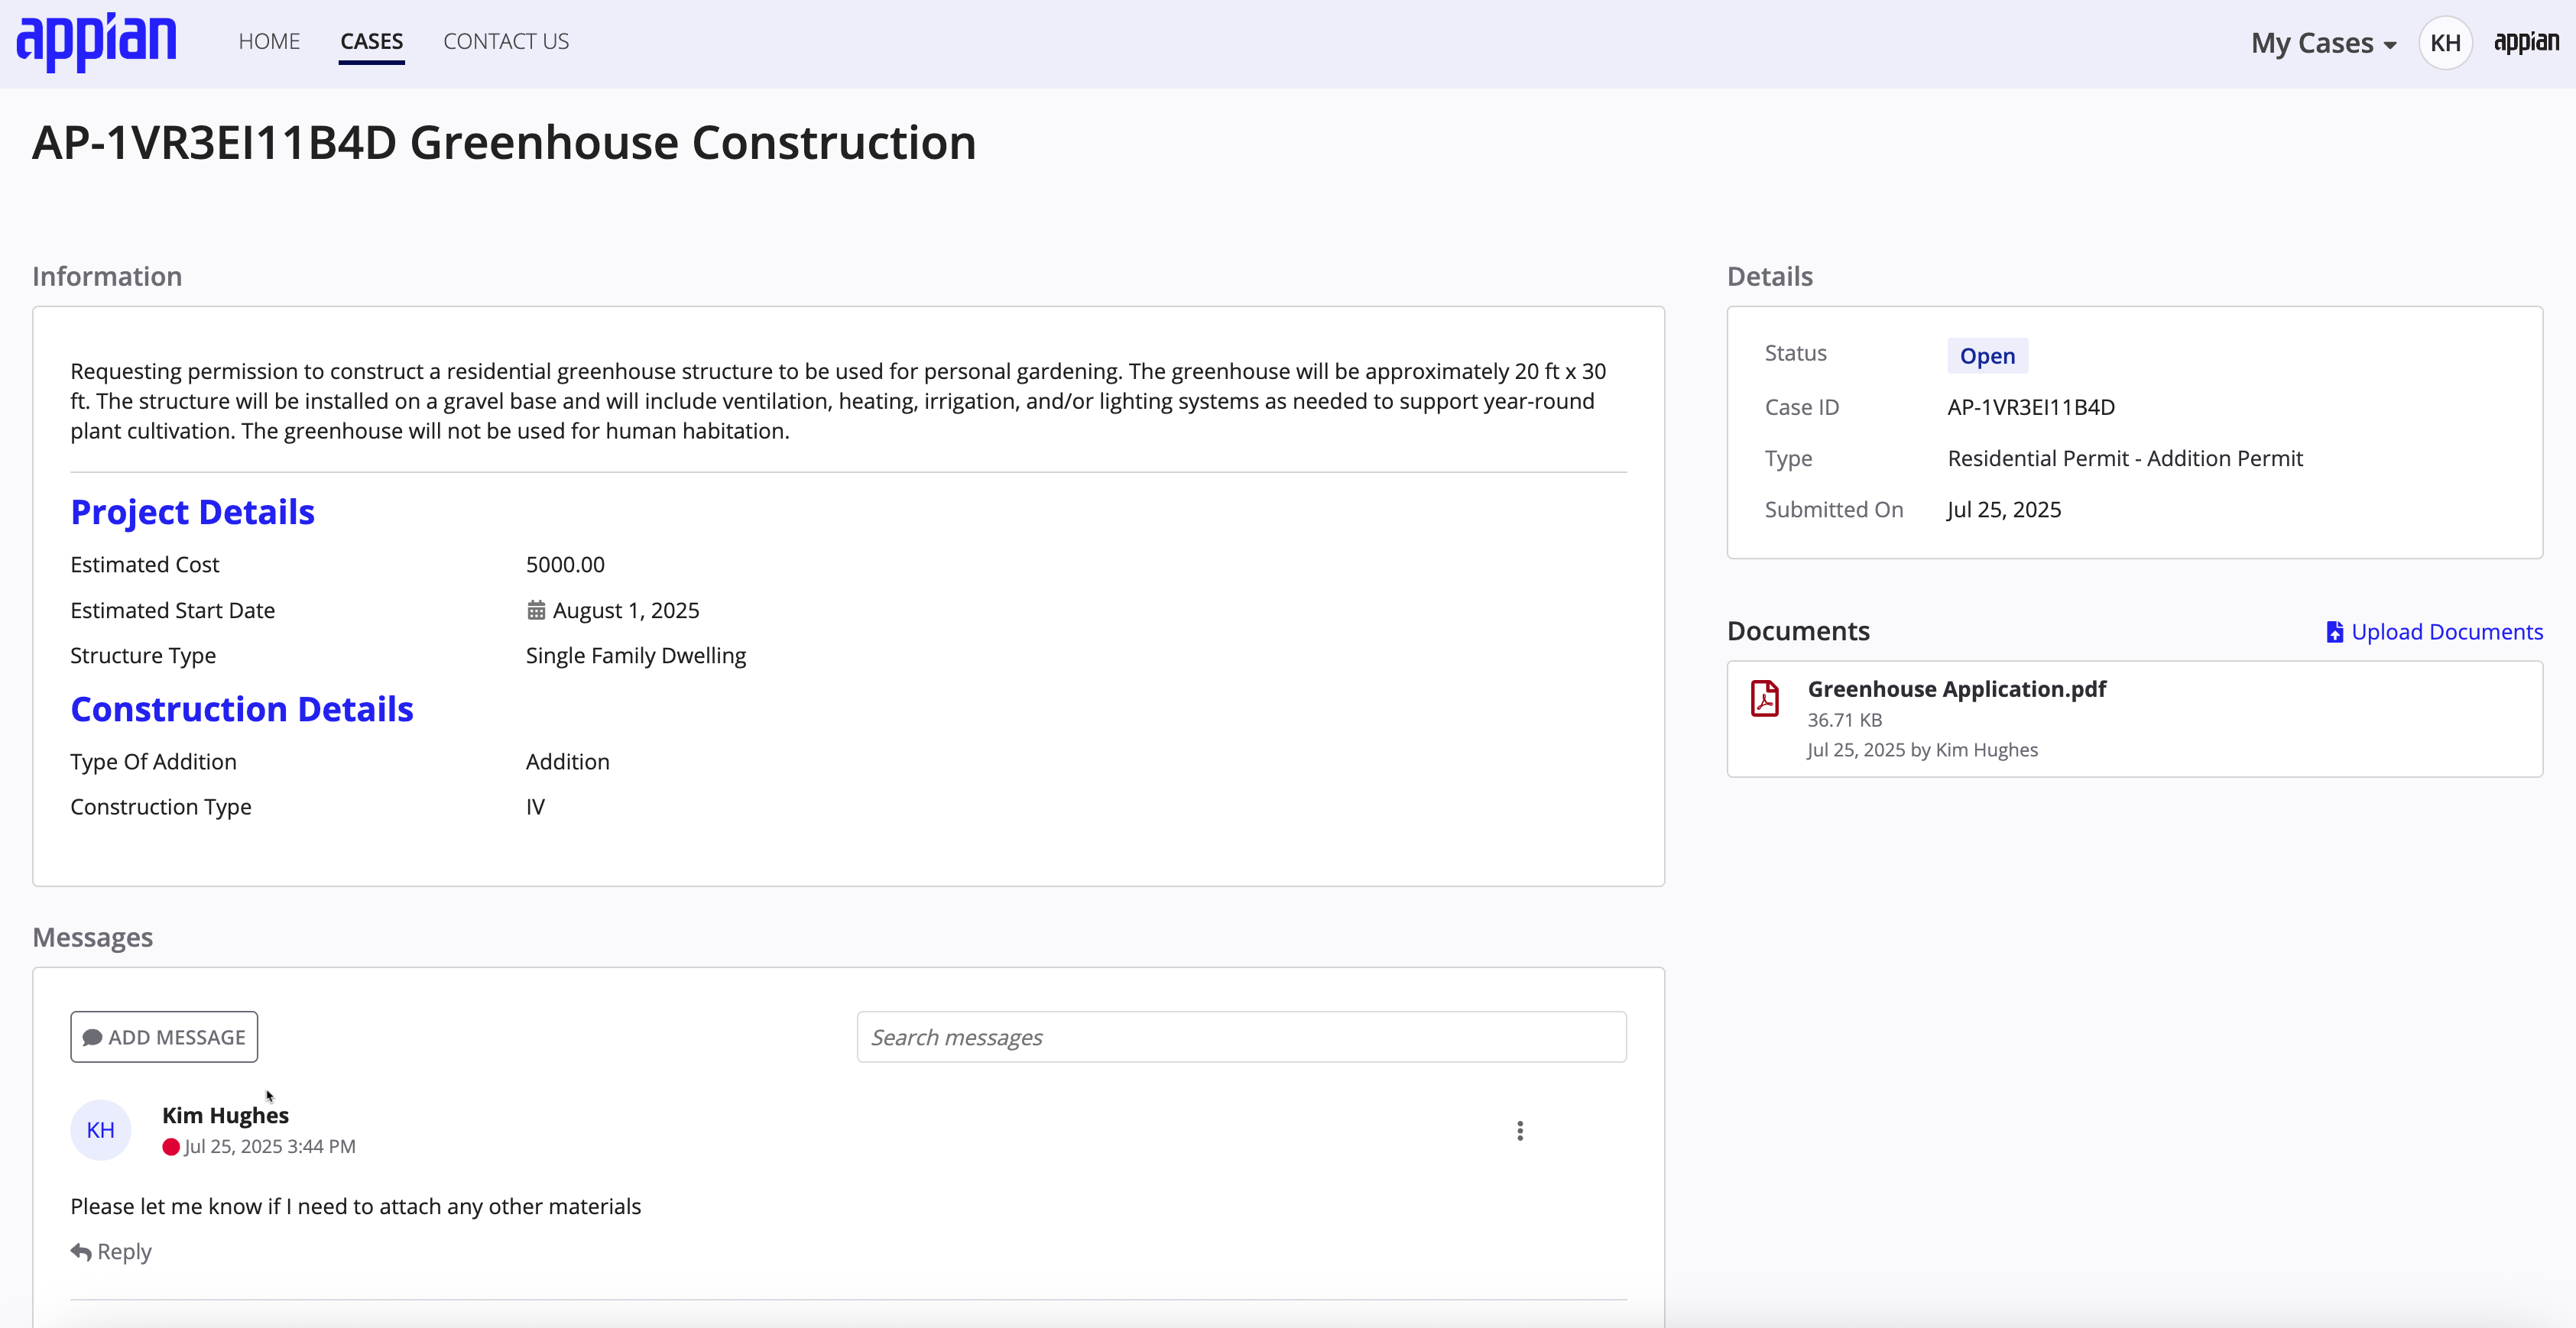Select the CASES tab
2576x1328 pixels.
(x=371, y=41)
